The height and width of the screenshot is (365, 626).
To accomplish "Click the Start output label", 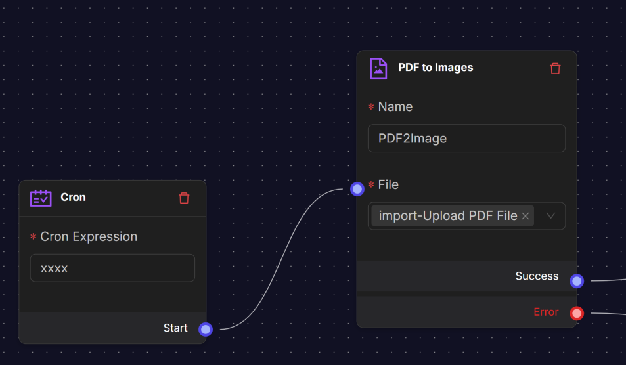I will point(175,328).
